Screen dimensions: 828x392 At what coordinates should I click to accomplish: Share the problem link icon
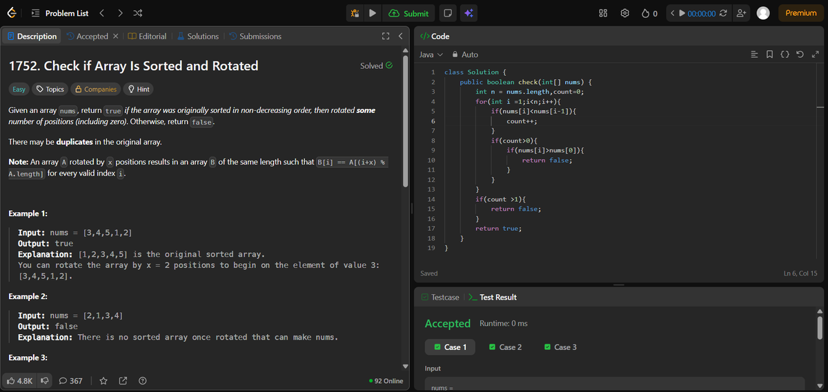click(123, 380)
